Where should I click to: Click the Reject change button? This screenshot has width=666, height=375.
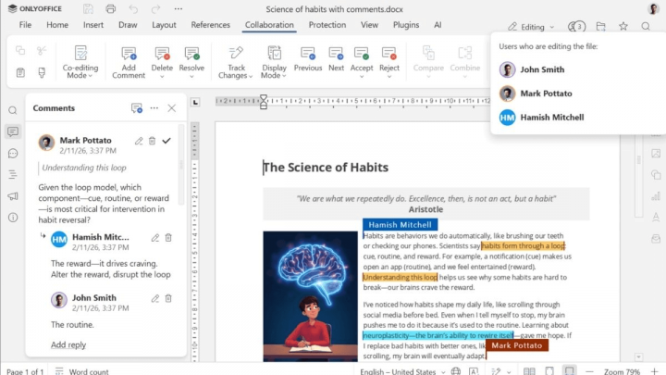pos(389,58)
